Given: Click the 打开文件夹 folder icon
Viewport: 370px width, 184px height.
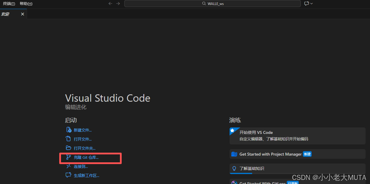Looking at the screenshot, I should (69, 148).
